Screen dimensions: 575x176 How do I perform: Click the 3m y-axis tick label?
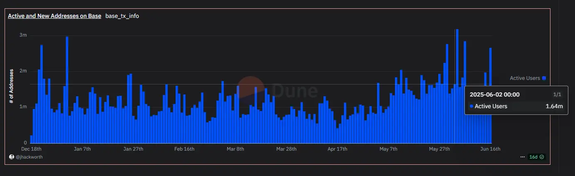[x=23, y=35]
